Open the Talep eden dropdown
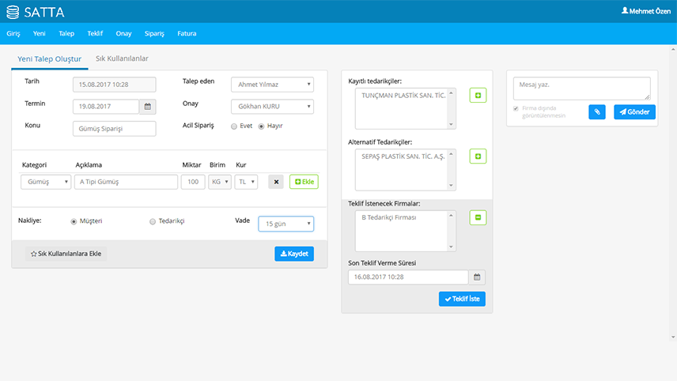Viewport: 677px width, 381px height. [272, 85]
